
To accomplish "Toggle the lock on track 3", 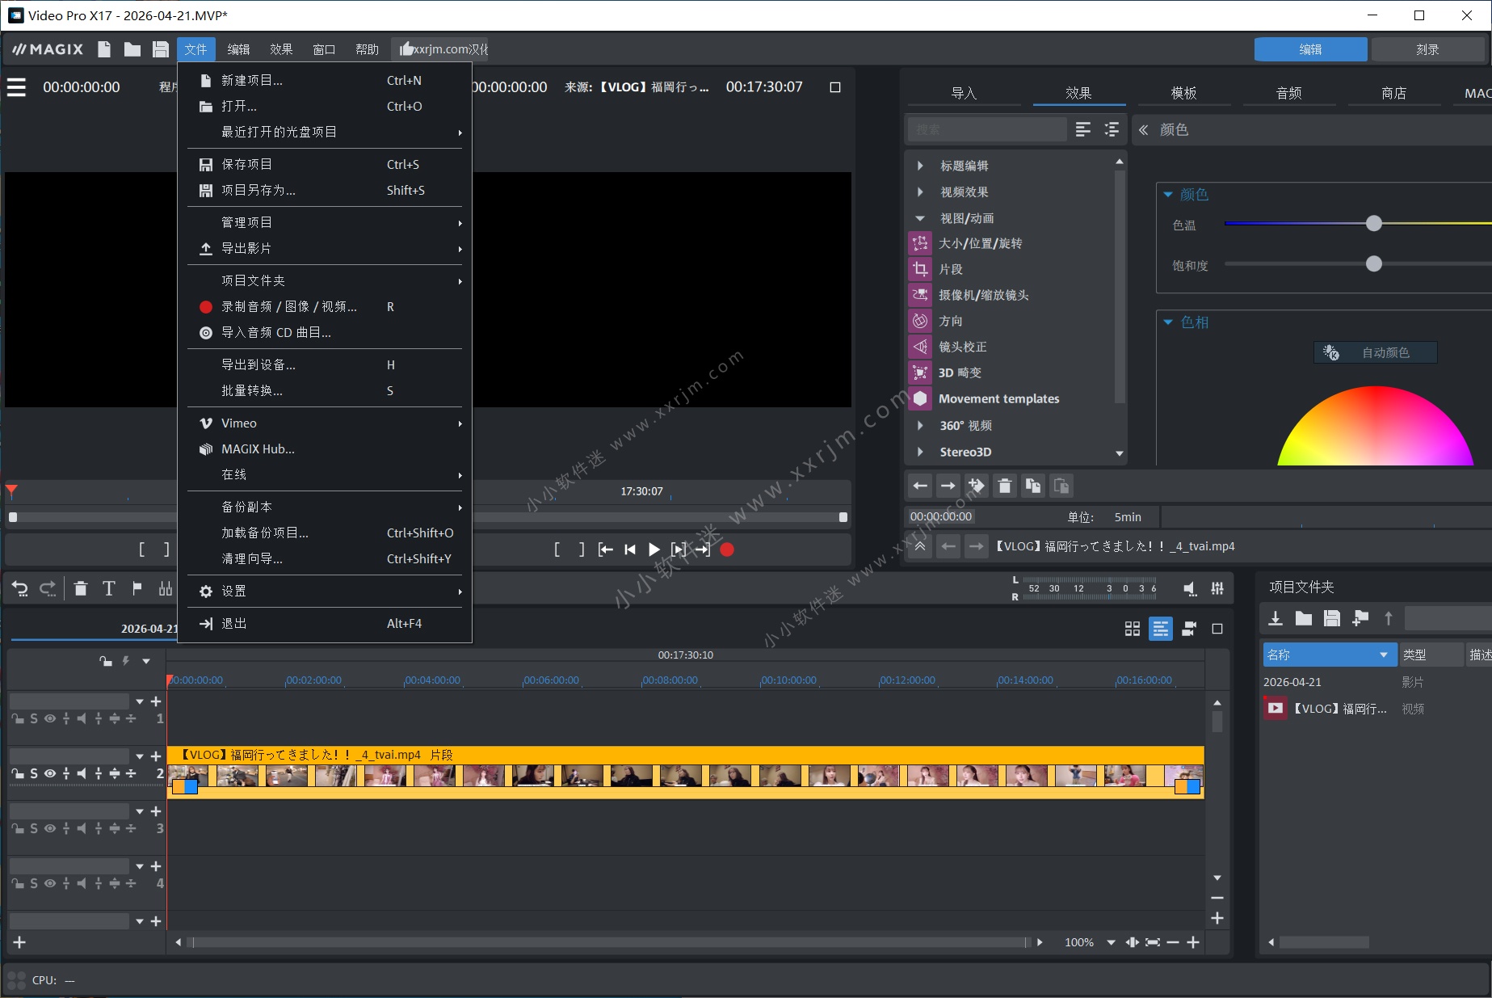I will pos(18,828).
